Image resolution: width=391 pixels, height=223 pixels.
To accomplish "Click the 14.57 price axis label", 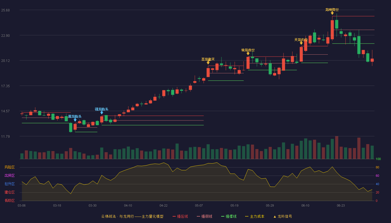I will (x=6, y=111).
